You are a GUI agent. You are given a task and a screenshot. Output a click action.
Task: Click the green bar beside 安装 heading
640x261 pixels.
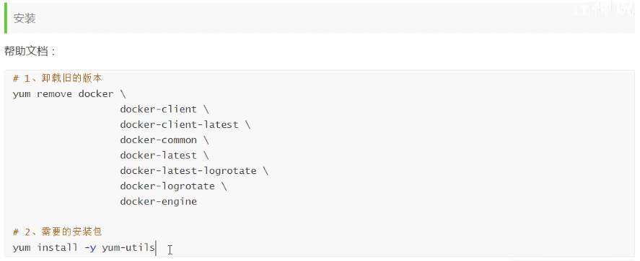tap(6, 19)
